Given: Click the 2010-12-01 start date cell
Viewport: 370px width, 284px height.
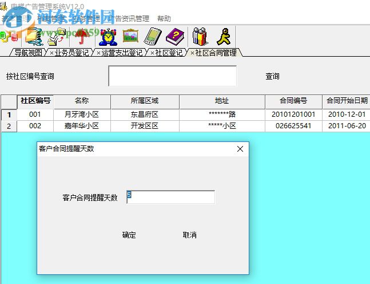Looking at the screenshot, I should click(x=346, y=115).
